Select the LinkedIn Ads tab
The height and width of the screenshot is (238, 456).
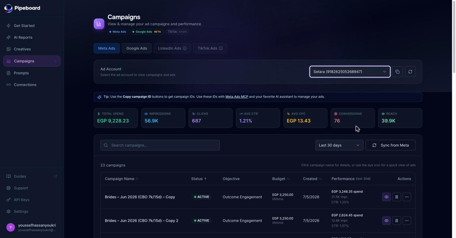coord(172,48)
